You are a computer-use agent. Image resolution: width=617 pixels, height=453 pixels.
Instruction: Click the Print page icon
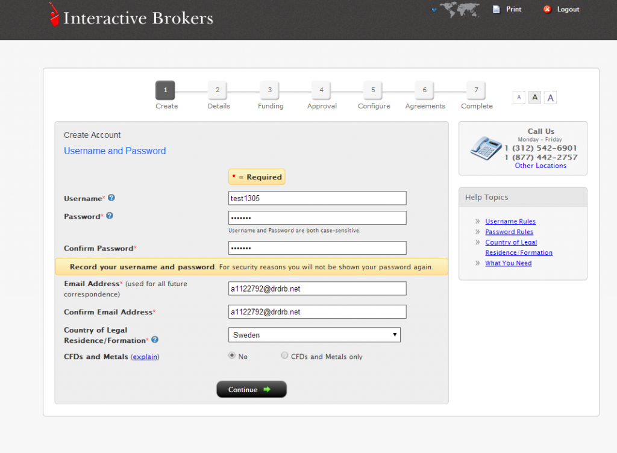[x=496, y=9]
